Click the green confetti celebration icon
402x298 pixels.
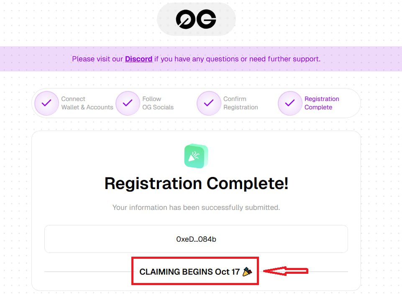point(196,156)
